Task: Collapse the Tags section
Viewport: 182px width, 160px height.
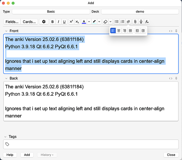Action: click(5, 137)
